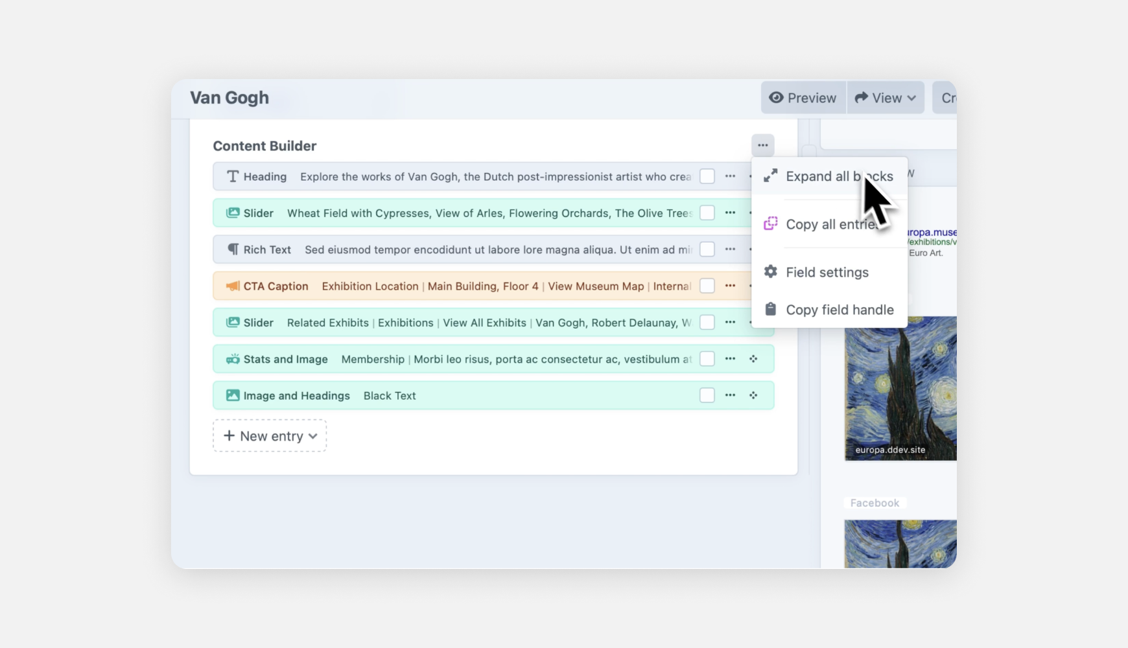Open actions menu for Rich Text block
1128x648 pixels.
(730, 249)
